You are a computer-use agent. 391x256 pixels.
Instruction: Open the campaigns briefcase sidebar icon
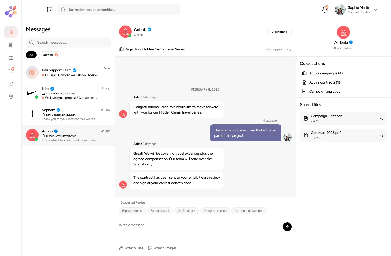[x=11, y=58]
